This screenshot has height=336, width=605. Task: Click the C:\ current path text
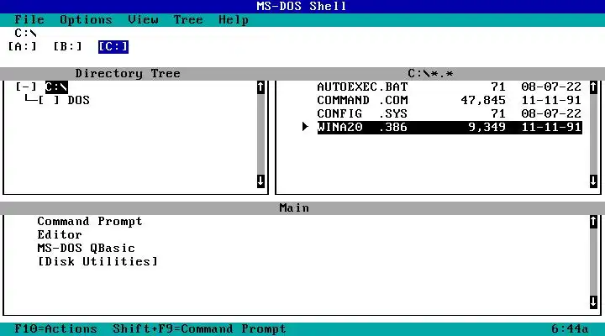(26, 33)
